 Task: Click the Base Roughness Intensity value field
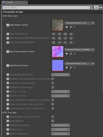[60, 75]
